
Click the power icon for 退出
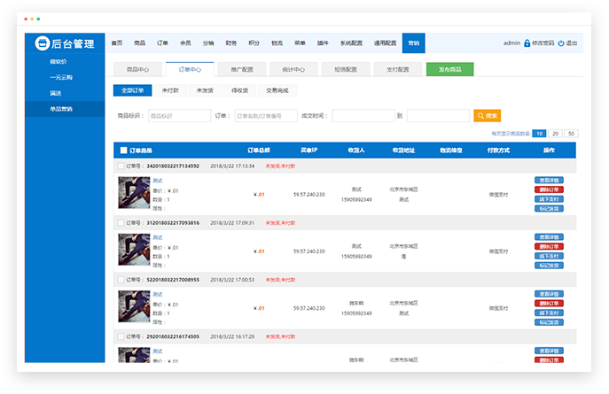[x=561, y=43]
